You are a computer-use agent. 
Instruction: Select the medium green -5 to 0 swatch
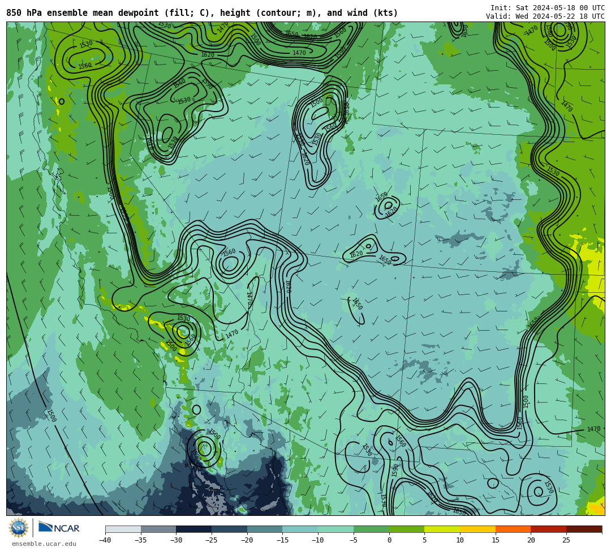click(371, 529)
